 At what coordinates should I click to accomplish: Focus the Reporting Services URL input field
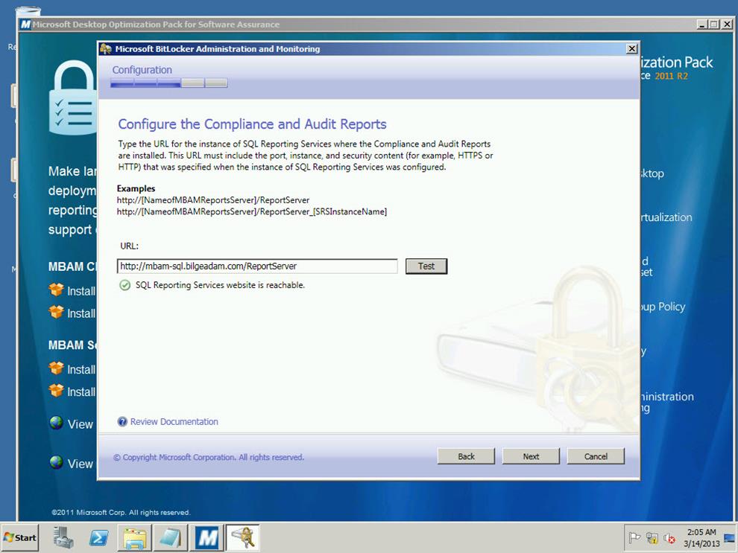[x=257, y=266]
